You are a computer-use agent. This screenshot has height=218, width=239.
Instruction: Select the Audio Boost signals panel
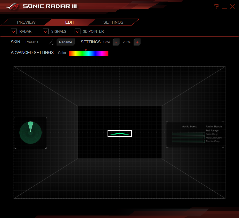tap(195, 135)
